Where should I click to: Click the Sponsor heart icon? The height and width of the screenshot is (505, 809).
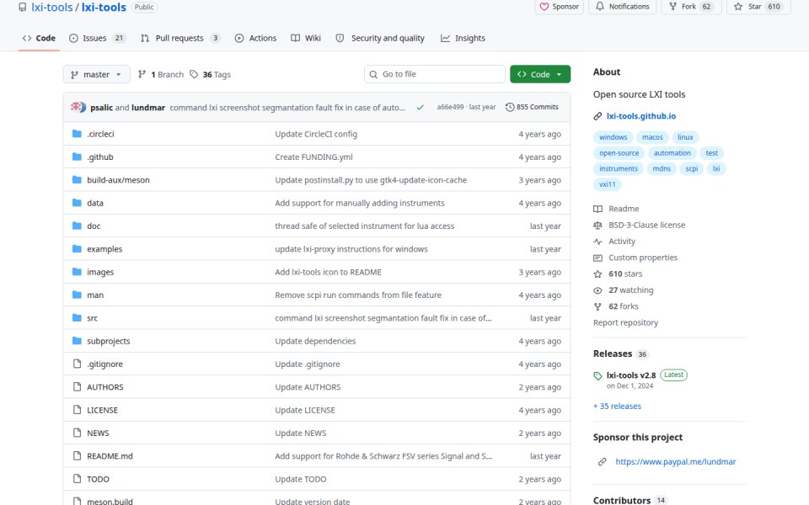(x=544, y=7)
